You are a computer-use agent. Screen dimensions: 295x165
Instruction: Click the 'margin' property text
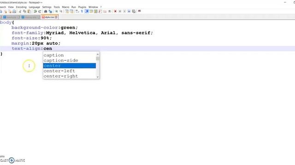point(20,44)
